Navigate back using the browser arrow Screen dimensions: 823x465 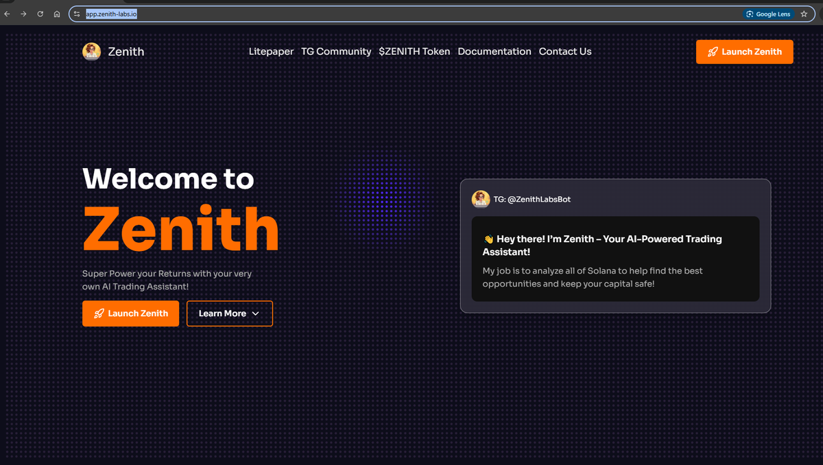[x=8, y=13]
